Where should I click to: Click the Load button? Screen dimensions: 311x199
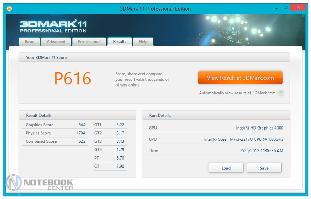tap(226, 168)
